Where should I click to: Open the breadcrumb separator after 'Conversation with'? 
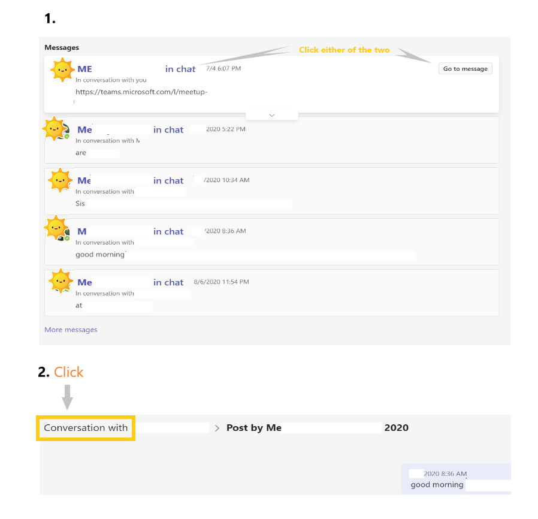pos(216,427)
